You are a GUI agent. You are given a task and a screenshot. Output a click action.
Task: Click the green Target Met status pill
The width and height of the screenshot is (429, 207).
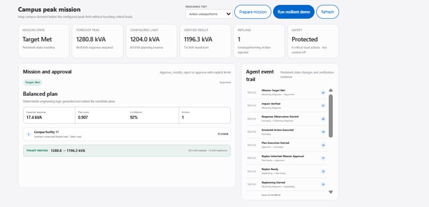[x=32, y=82]
